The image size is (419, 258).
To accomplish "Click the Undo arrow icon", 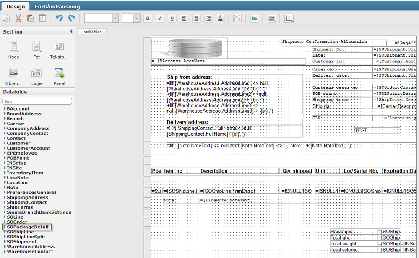I will (x=59, y=18).
